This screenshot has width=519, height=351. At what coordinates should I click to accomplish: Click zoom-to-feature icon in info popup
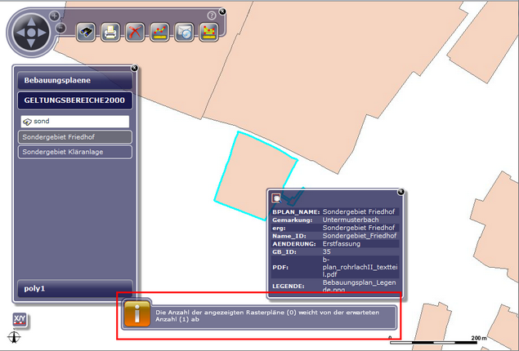click(x=276, y=198)
